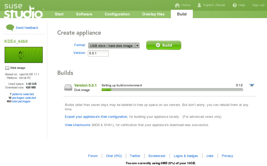
Task: Open the Logos & badges footer link
Action: (186, 156)
